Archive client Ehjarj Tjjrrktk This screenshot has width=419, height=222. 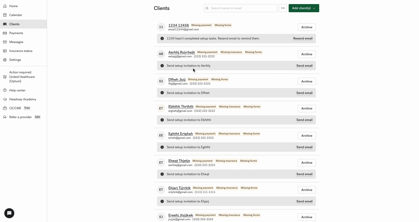[x=307, y=190]
